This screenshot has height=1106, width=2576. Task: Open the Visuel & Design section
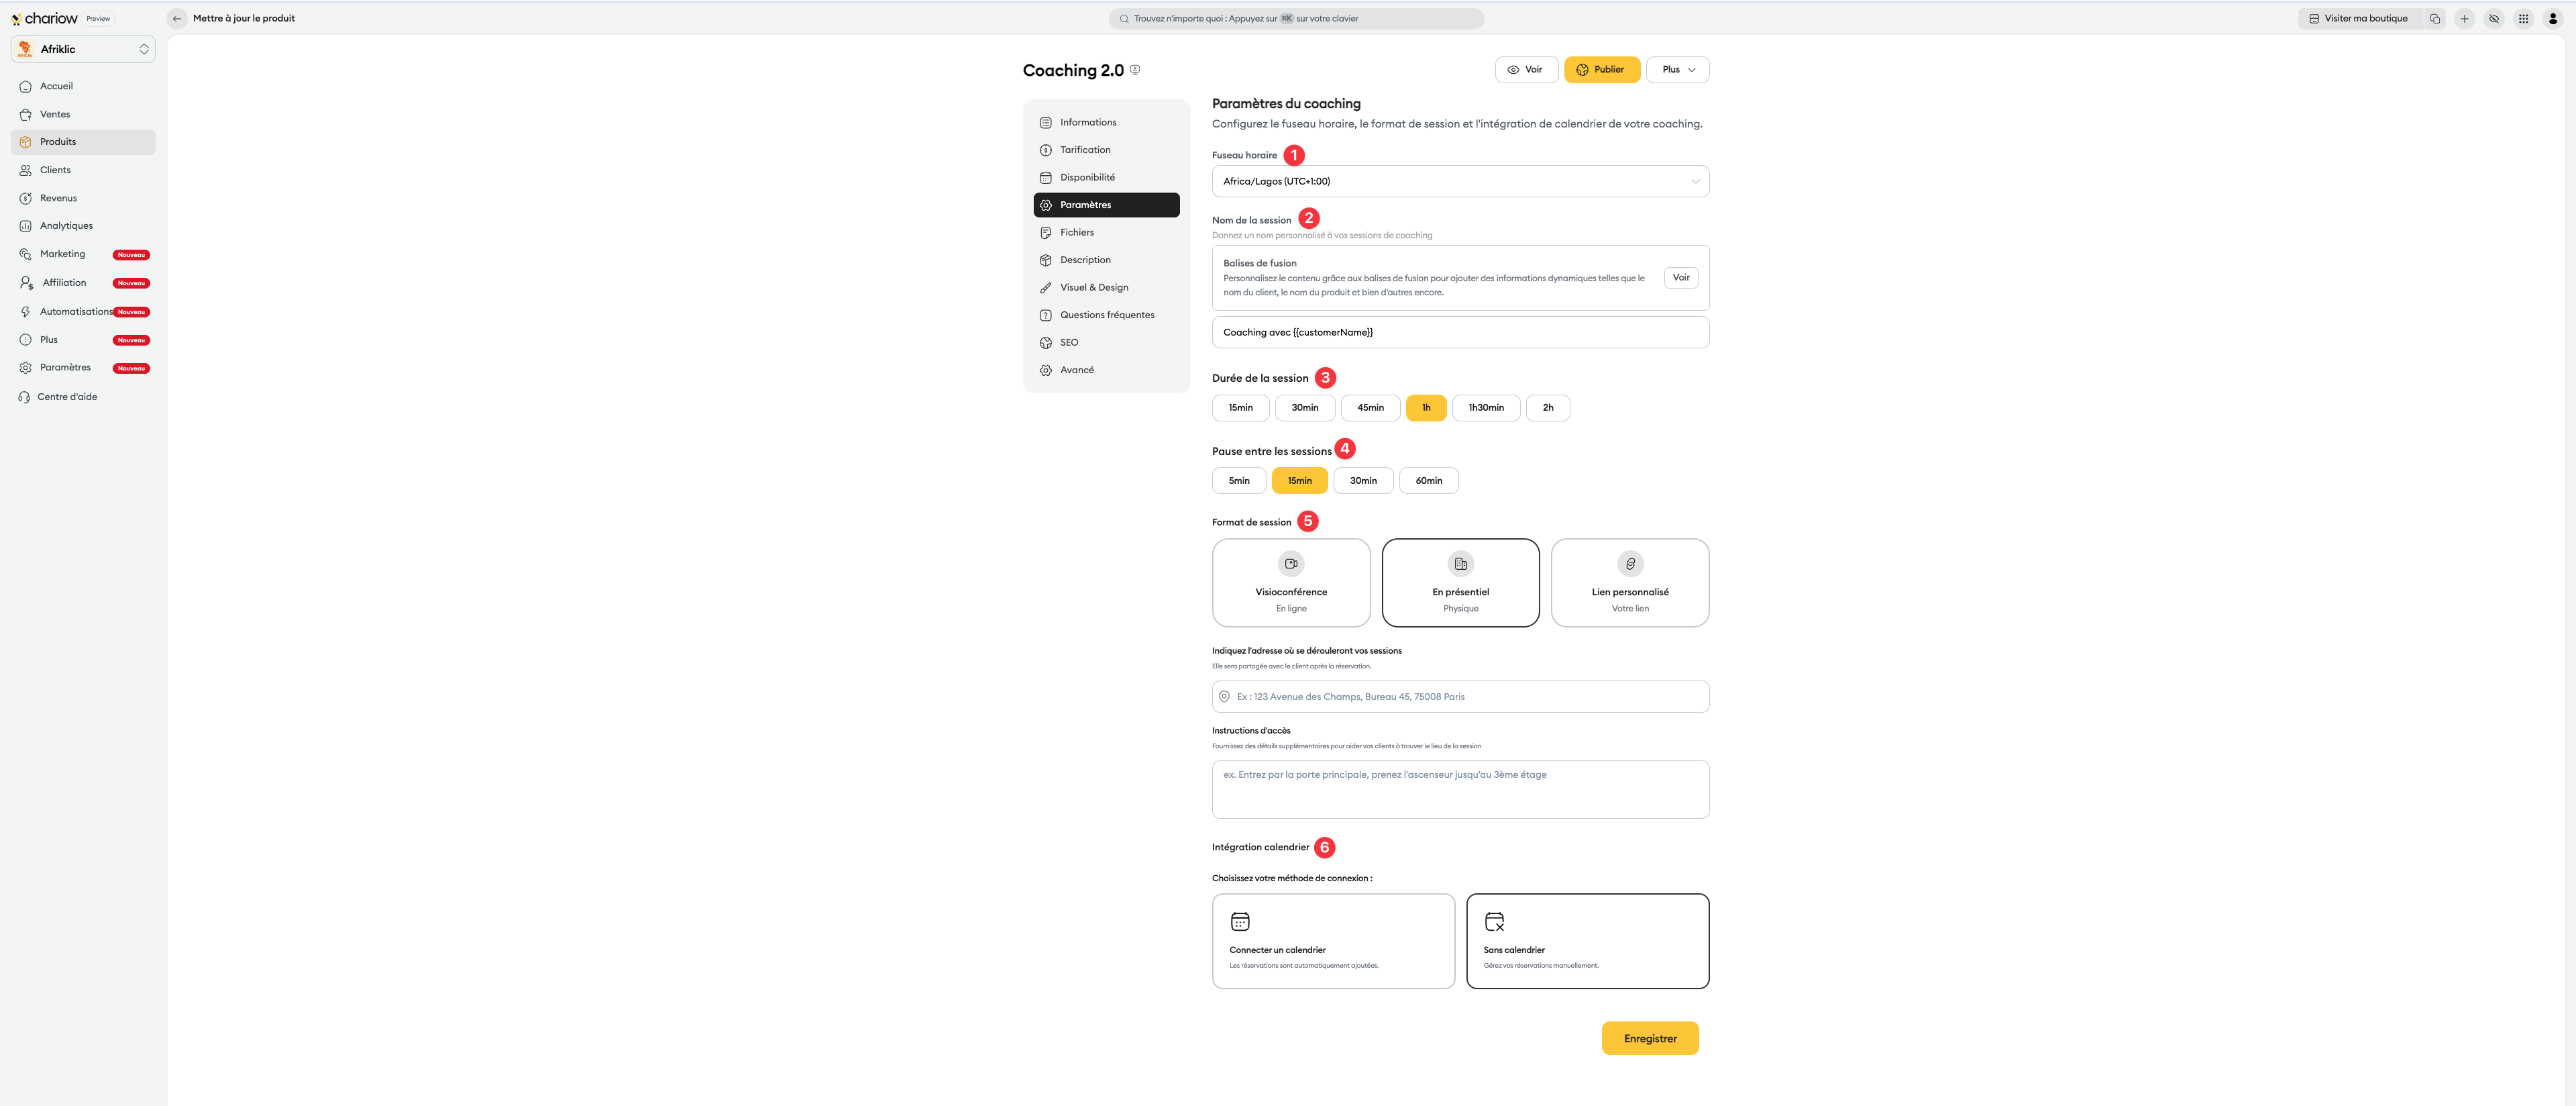point(1093,287)
